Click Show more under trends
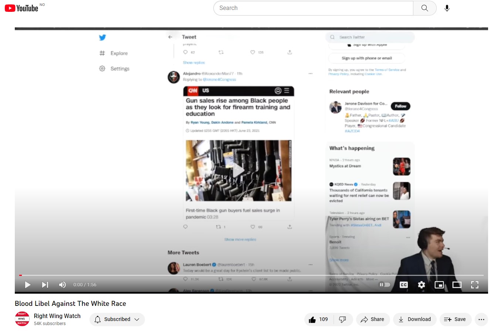This screenshot has width=494, height=331. [339, 260]
